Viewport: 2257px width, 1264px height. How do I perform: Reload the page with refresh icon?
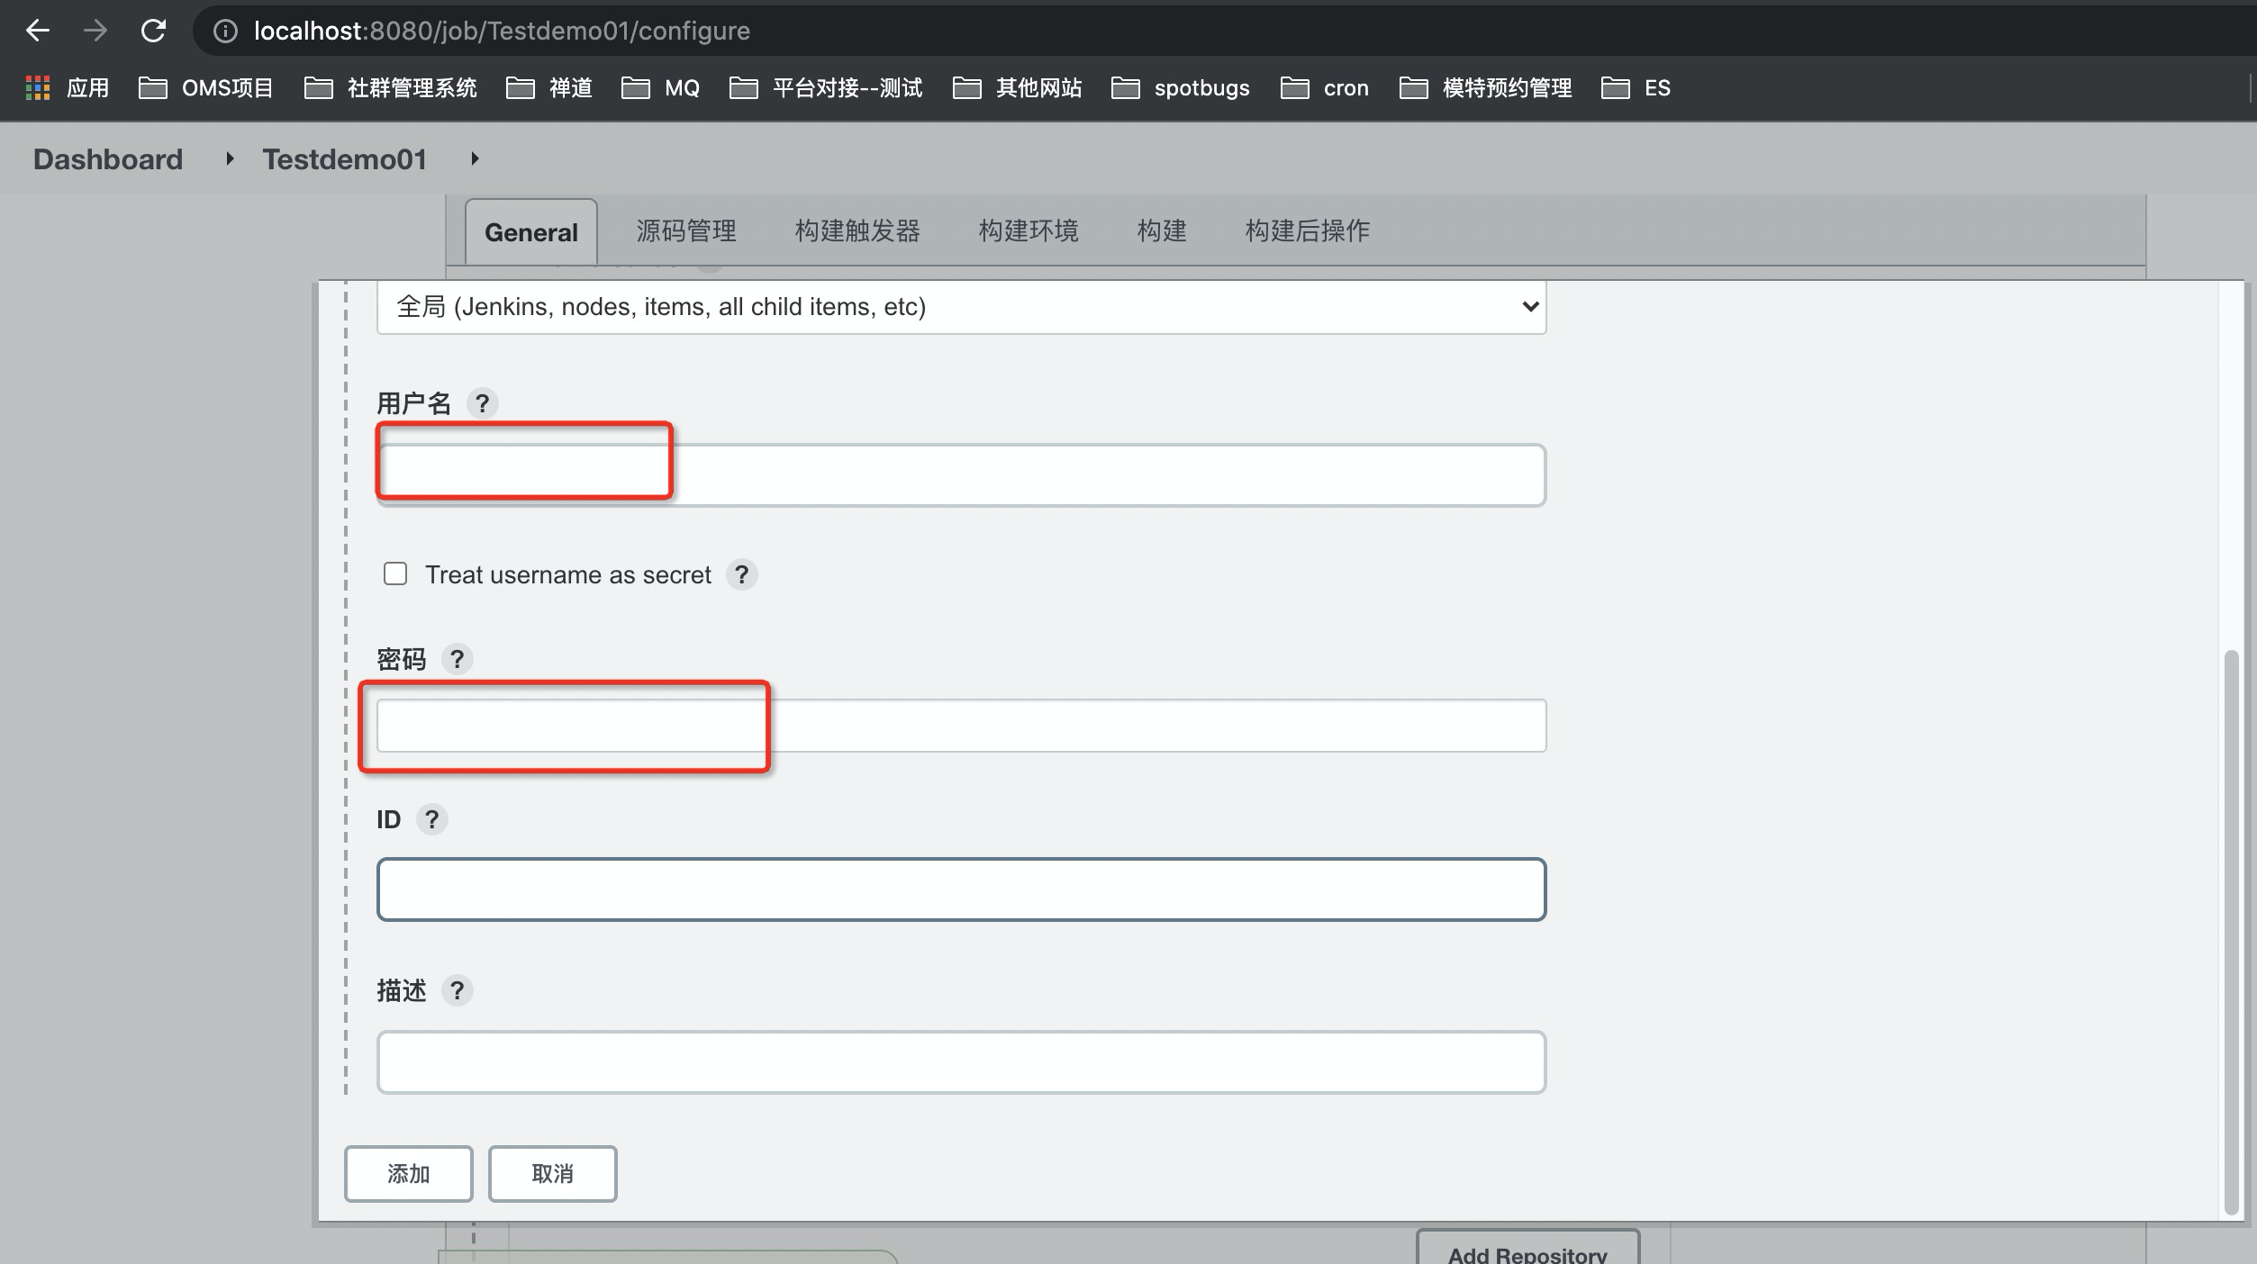click(x=153, y=31)
